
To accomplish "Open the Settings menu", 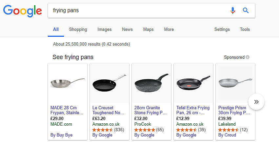I will pyautogui.click(x=222, y=30).
